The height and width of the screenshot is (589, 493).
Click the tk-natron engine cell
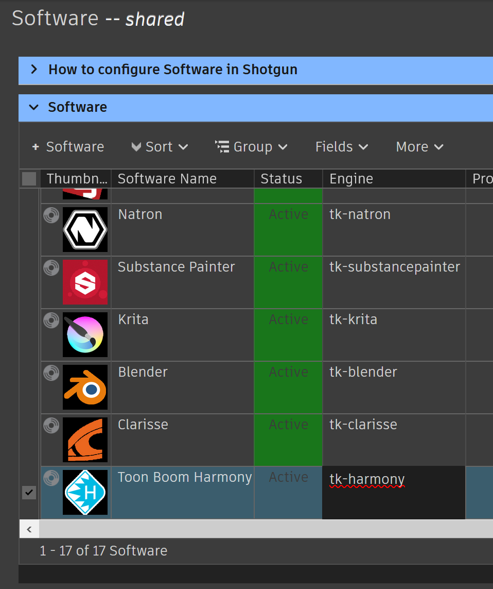[x=394, y=229]
